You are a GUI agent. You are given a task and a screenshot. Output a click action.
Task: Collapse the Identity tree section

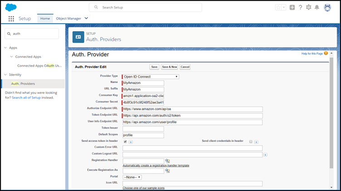point(5,75)
